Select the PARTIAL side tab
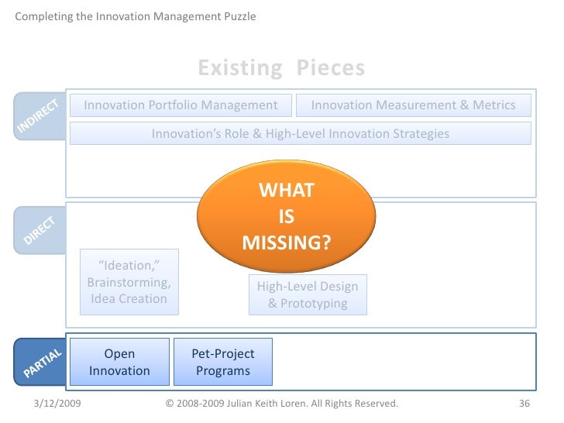This screenshot has width=564, height=423. pos(40,360)
